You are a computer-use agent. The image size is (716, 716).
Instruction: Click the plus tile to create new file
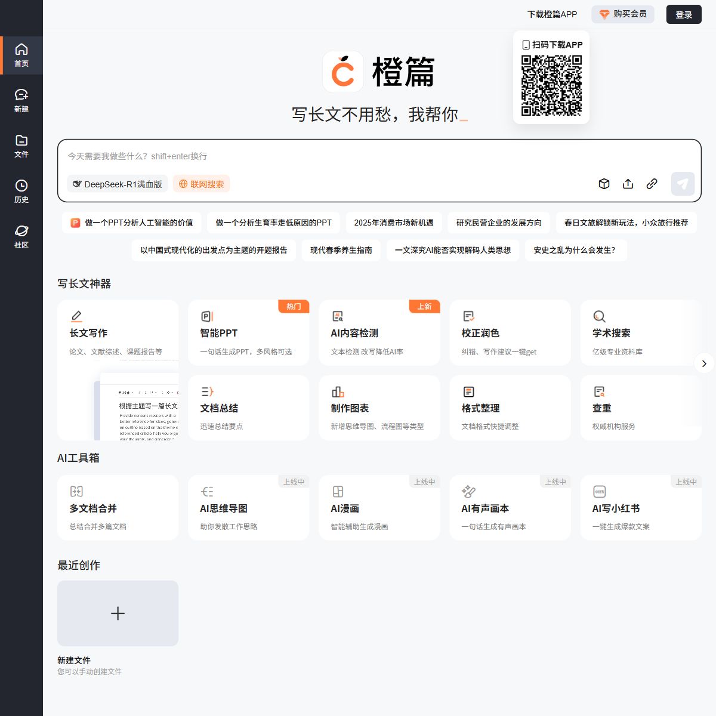118,613
